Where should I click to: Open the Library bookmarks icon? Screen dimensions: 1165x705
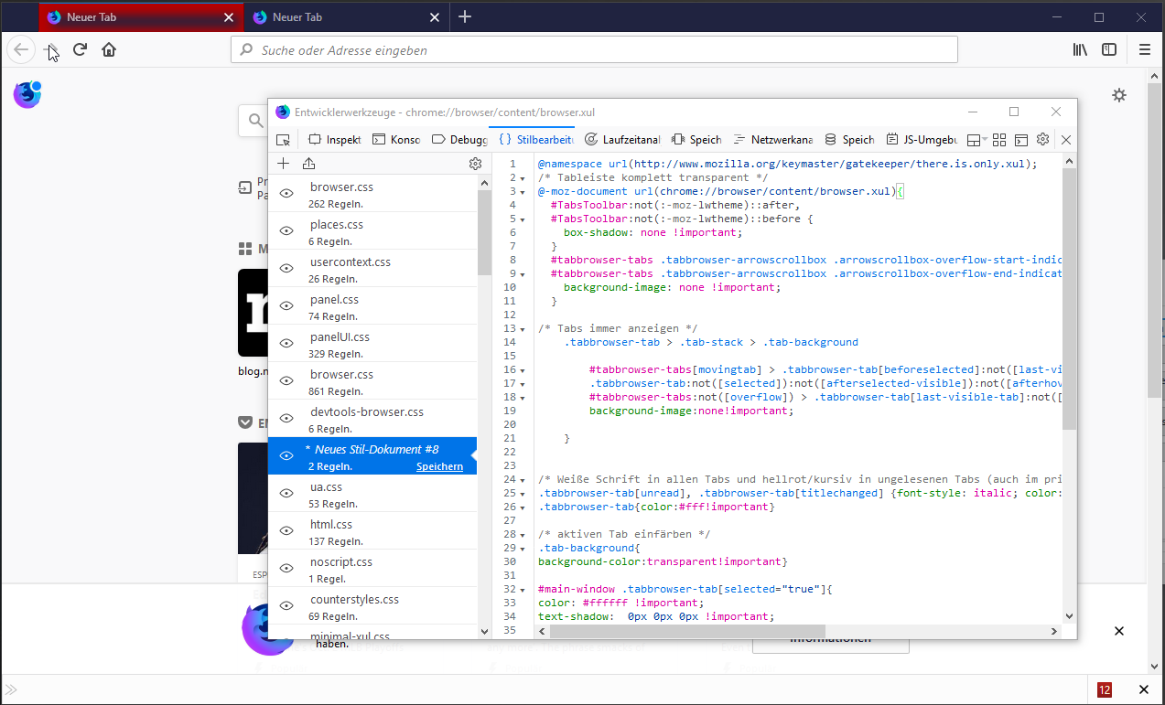click(x=1080, y=49)
